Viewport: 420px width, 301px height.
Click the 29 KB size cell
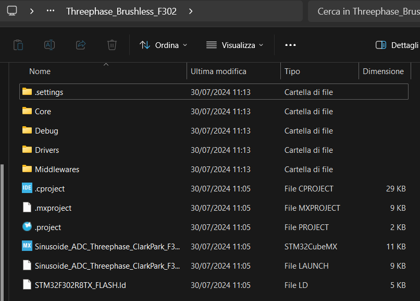[x=396, y=189]
